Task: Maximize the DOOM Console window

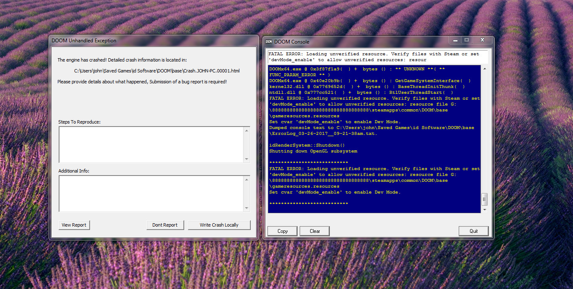Action: (x=466, y=40)
